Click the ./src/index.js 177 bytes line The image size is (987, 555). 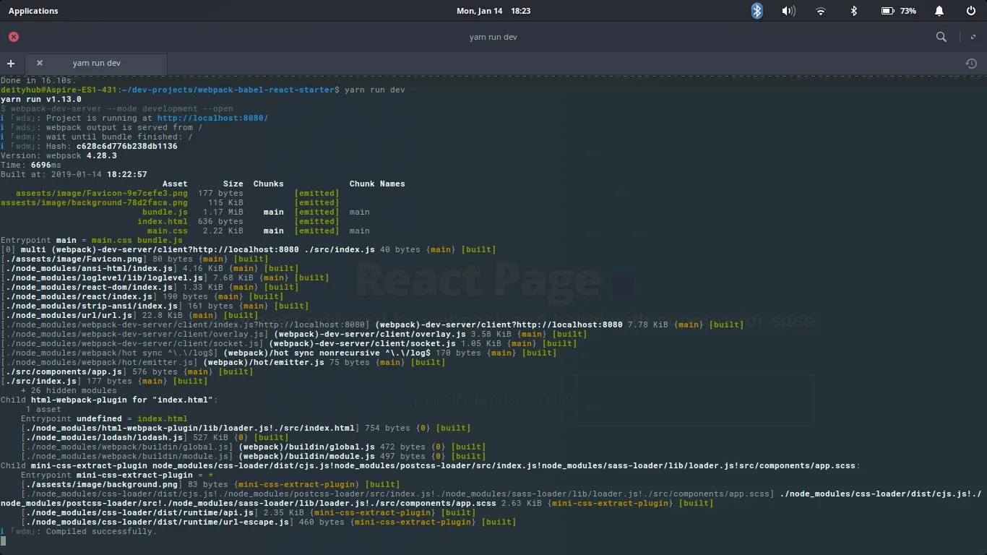[103, 381]
